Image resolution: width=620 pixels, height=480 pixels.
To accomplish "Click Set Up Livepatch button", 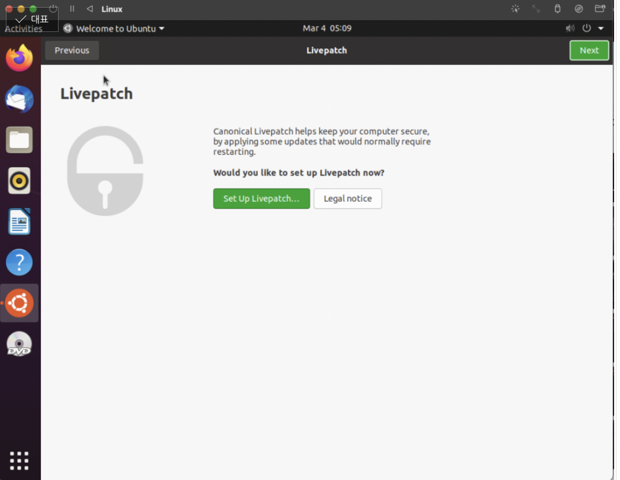I will click(261, 198).
